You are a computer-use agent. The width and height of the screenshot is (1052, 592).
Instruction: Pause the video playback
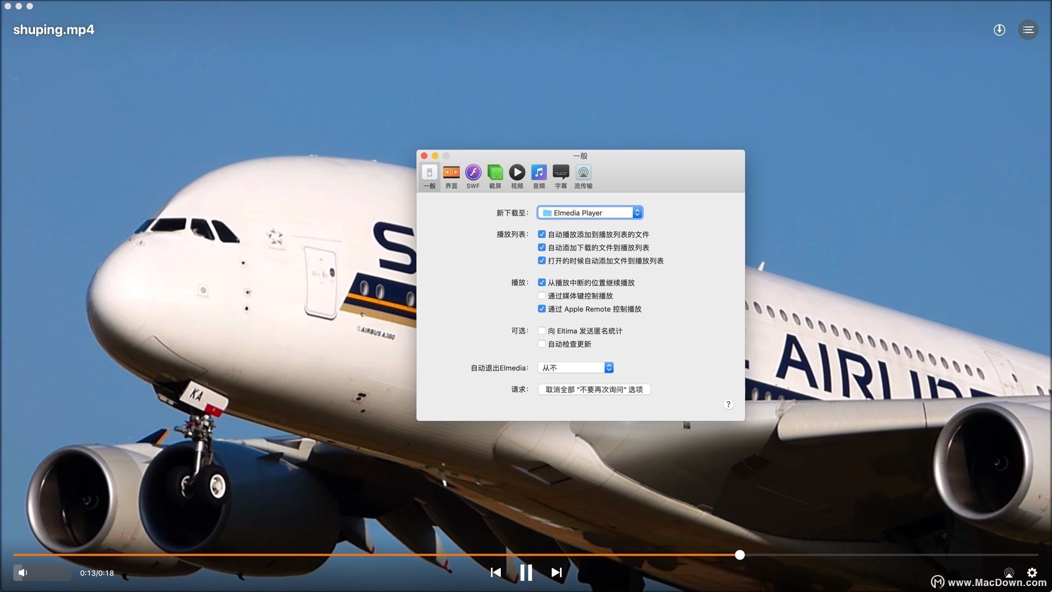(x=526, y=572)
